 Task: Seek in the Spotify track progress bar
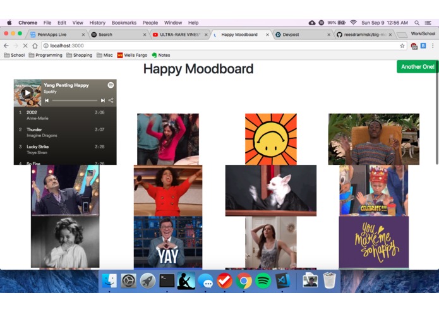(75, 100)
